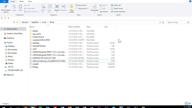Image resolution: width=192 pixels, height=108 pixels.
Task: Navigate back with the back arrow
Action: click(3, 22)
